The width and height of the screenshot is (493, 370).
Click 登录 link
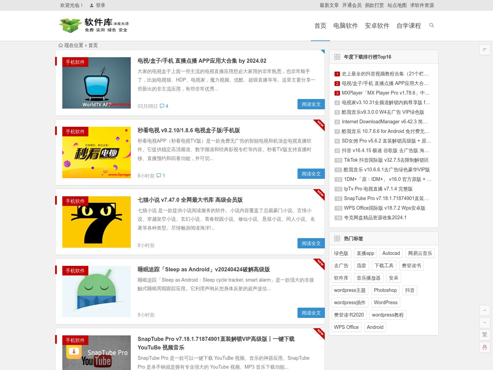100,5
